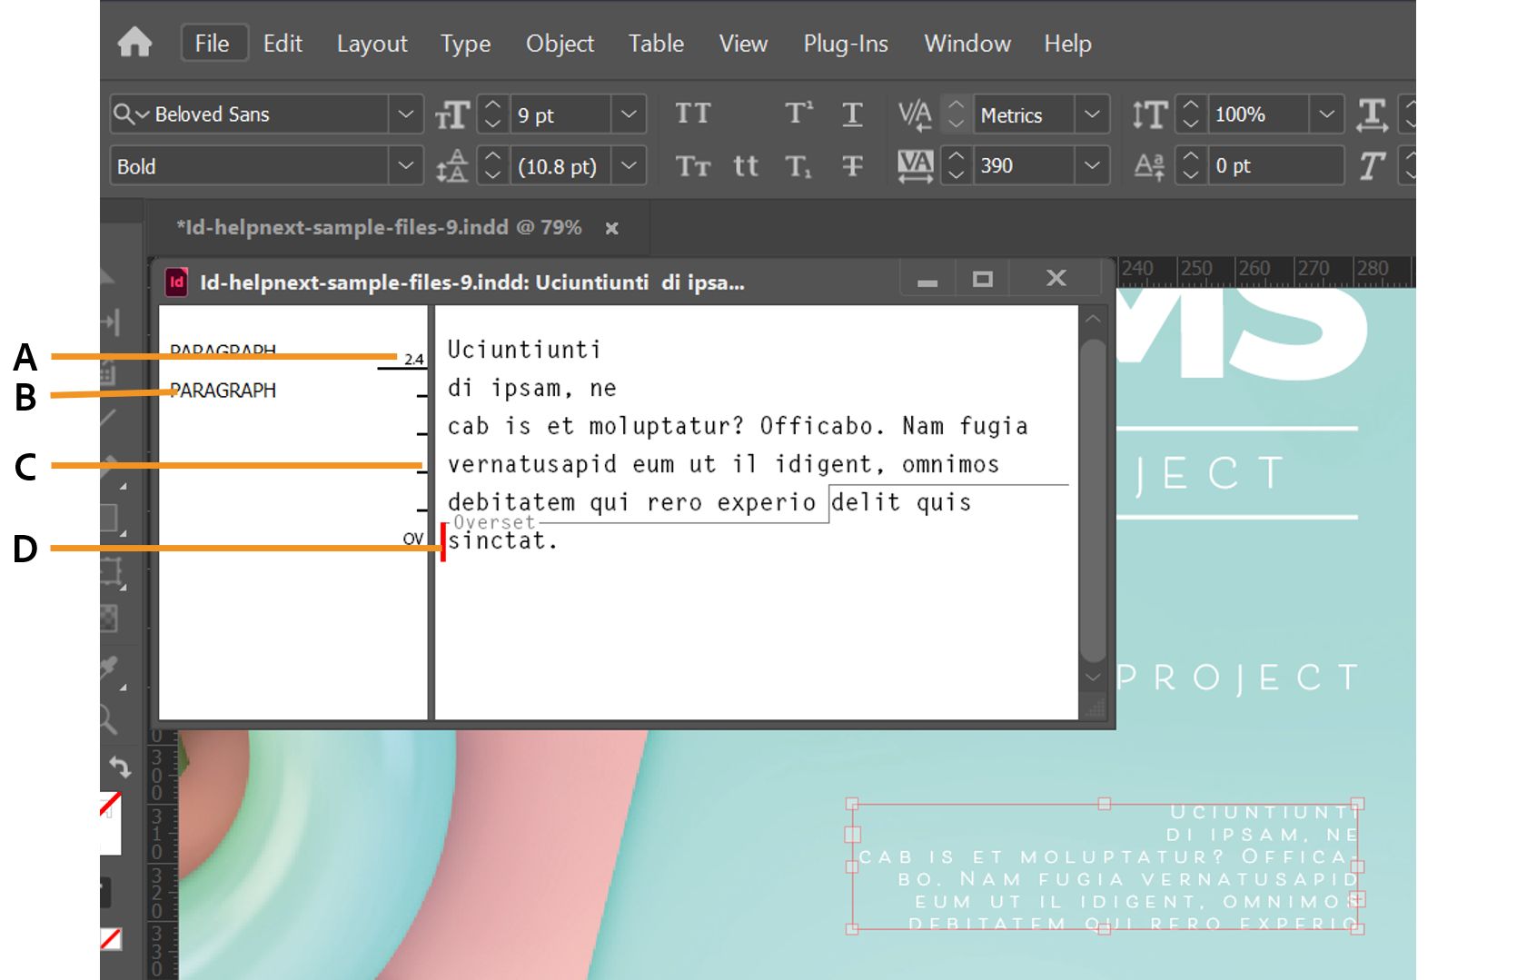The height and width of the screenshot is (980, 1517).
Task: Click the font size stepper arrows
Action: coord(492,114)
